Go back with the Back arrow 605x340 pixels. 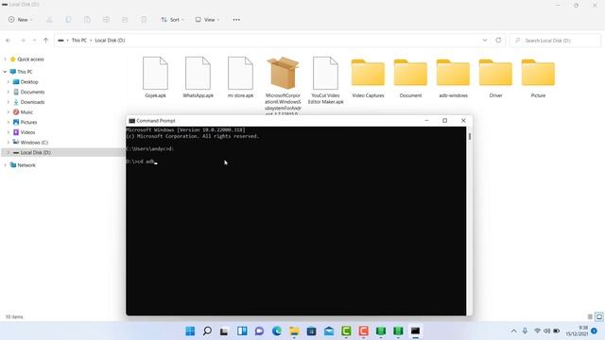pos(9,40)
